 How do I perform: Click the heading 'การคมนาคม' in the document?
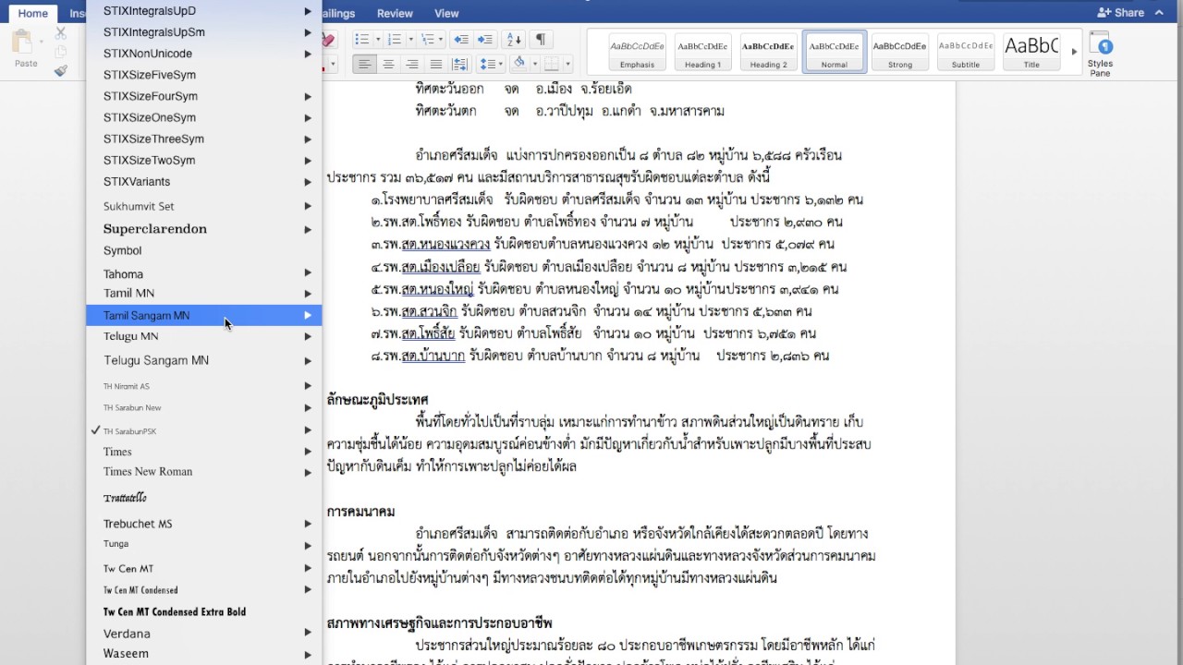point(360,511)
